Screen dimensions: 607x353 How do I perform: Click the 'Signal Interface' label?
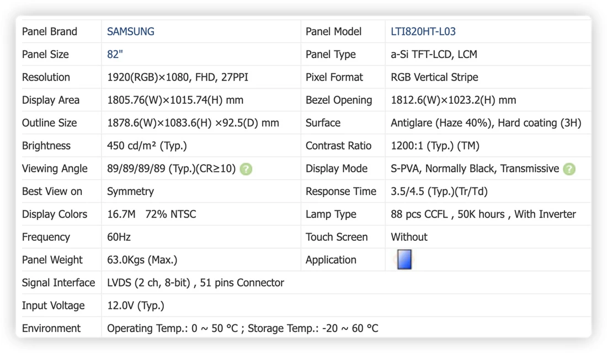tap(58, 282)
